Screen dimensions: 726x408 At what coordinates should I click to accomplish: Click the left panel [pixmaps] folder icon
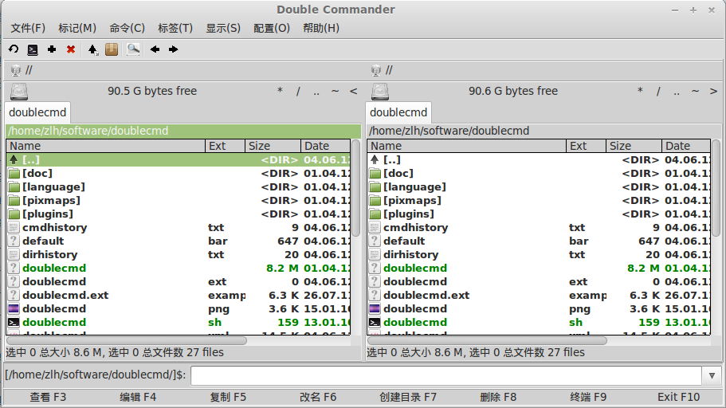coord(14,201)
